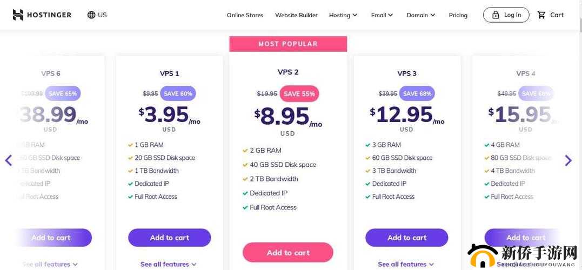Add the VPS 1 plan to cart
Image resolution: width=582 pixels, height=270 pixels.
(x=169, y=238)
